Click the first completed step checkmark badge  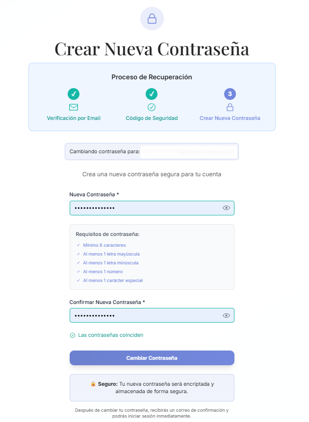(74, 94)
